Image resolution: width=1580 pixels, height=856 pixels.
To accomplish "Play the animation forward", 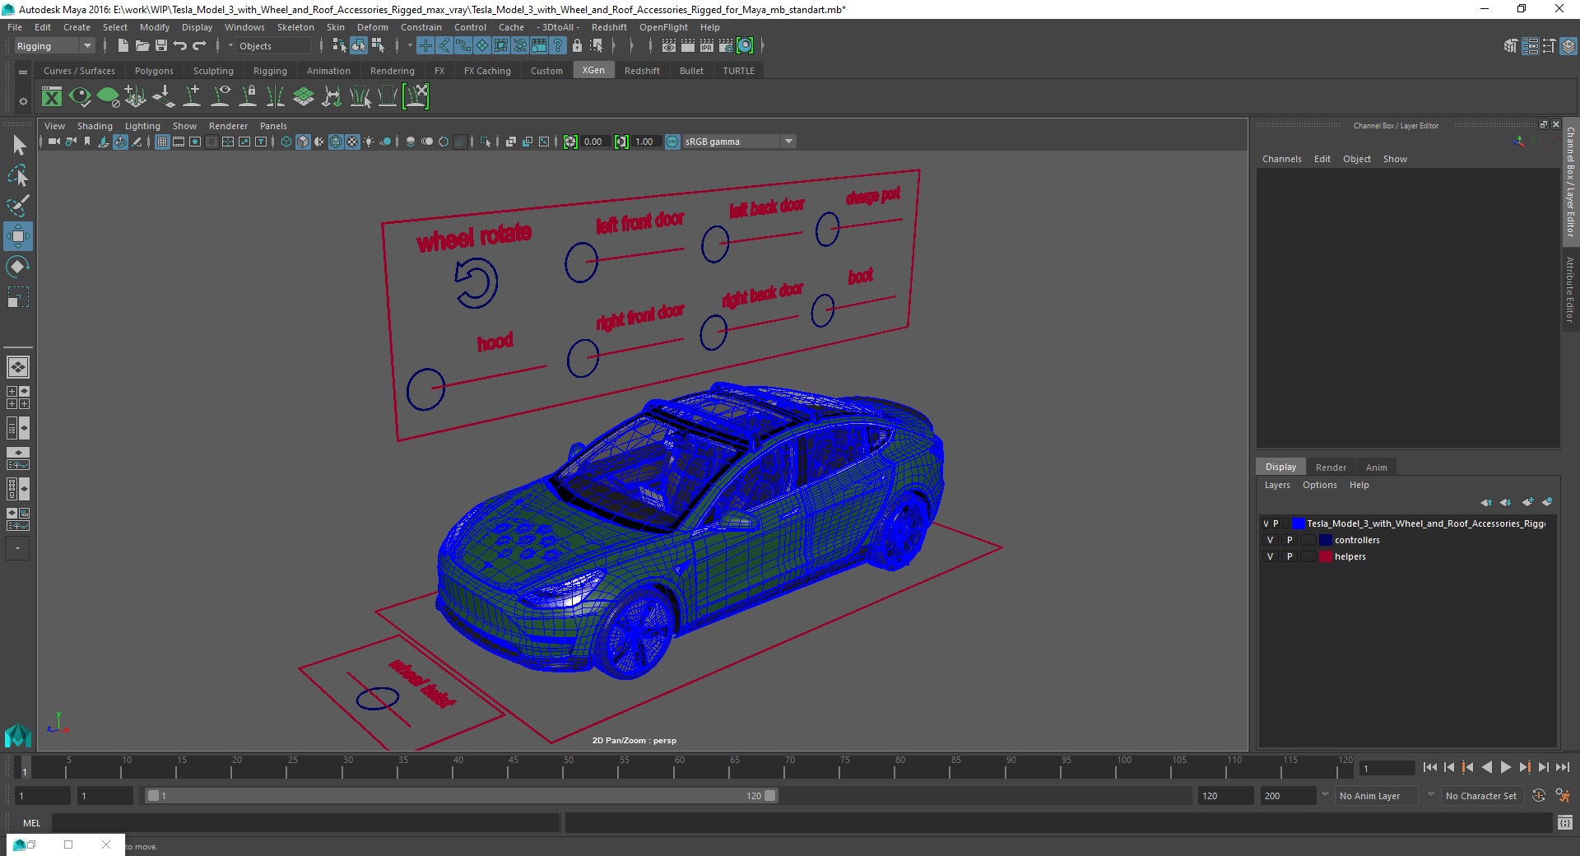I will tap(1505, 767).
